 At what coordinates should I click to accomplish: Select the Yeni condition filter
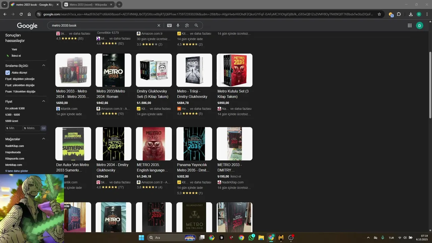point(14,49)
